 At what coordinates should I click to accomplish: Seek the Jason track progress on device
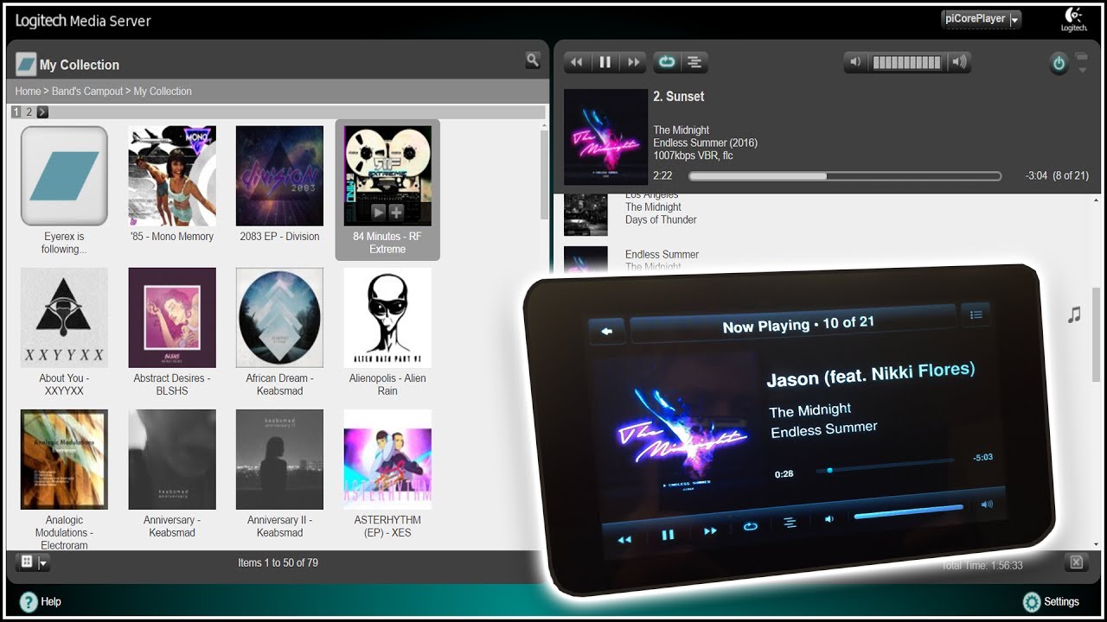tap(885, 466)
